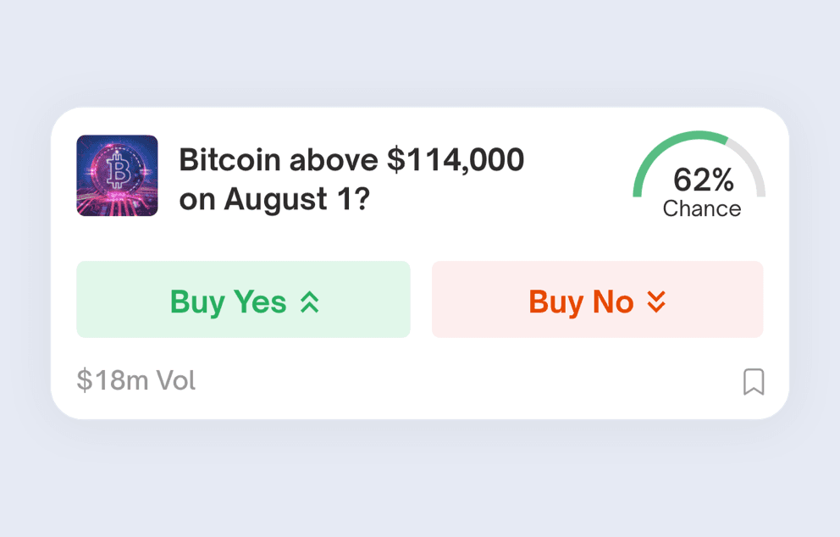Click the double down-chevron icon
Screen dimensions: 840x537
[656, 302]
